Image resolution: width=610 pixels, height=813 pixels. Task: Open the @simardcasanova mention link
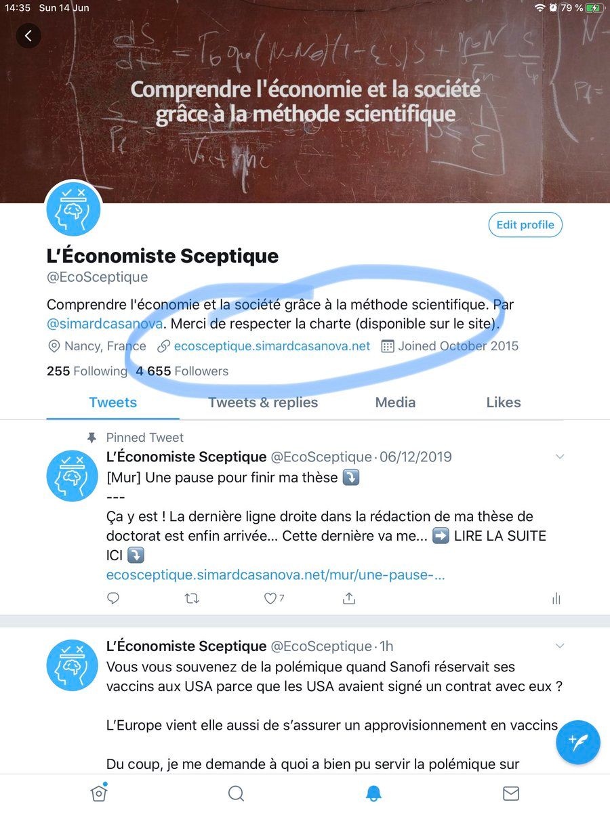tap(105, 324)
